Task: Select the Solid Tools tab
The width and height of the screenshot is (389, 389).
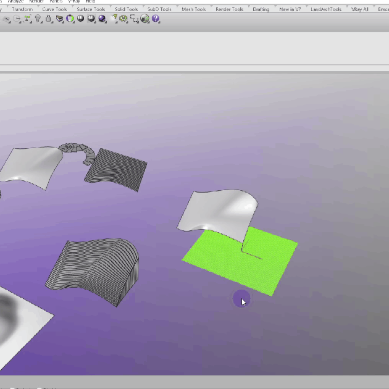Action: 126,9
